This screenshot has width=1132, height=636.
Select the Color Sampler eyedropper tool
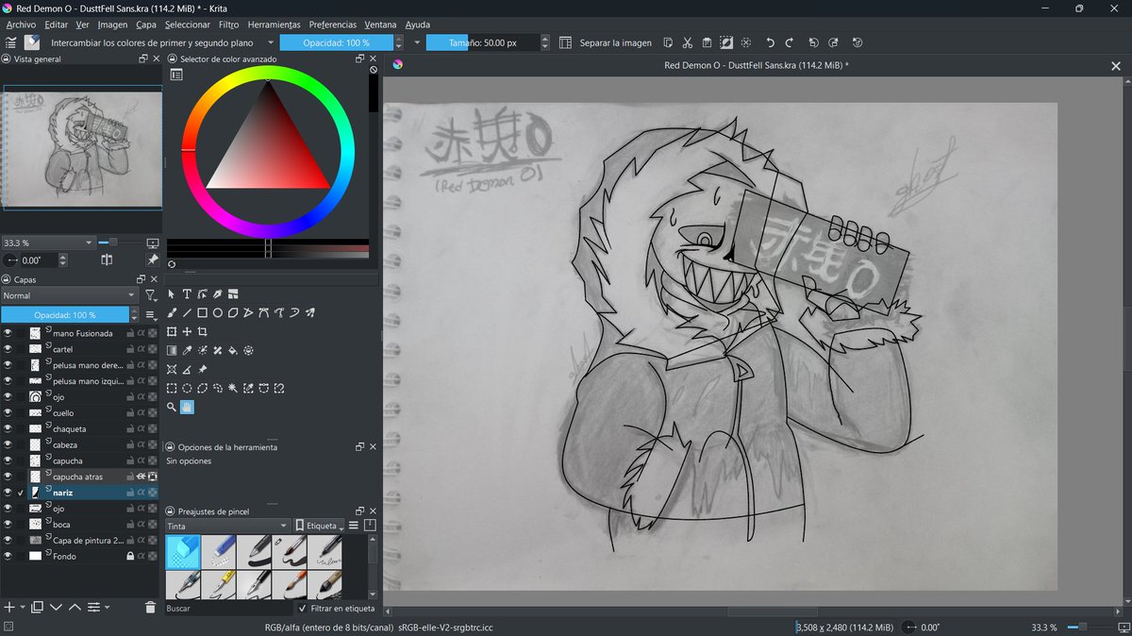tap(187, 350)
